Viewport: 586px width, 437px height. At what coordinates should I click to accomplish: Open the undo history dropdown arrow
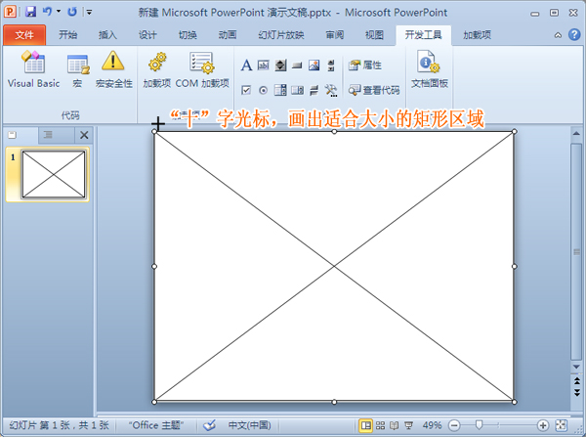[x=59, y=12]
